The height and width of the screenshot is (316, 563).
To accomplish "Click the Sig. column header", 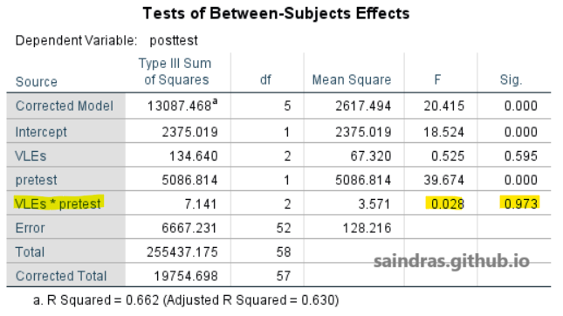I will [x=511, y=79].
